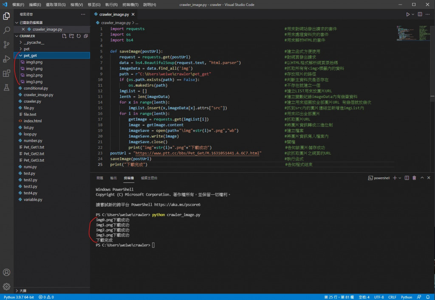Open terminal launch profile dropdown arrow
435x300 pixels.
(400, 178)
